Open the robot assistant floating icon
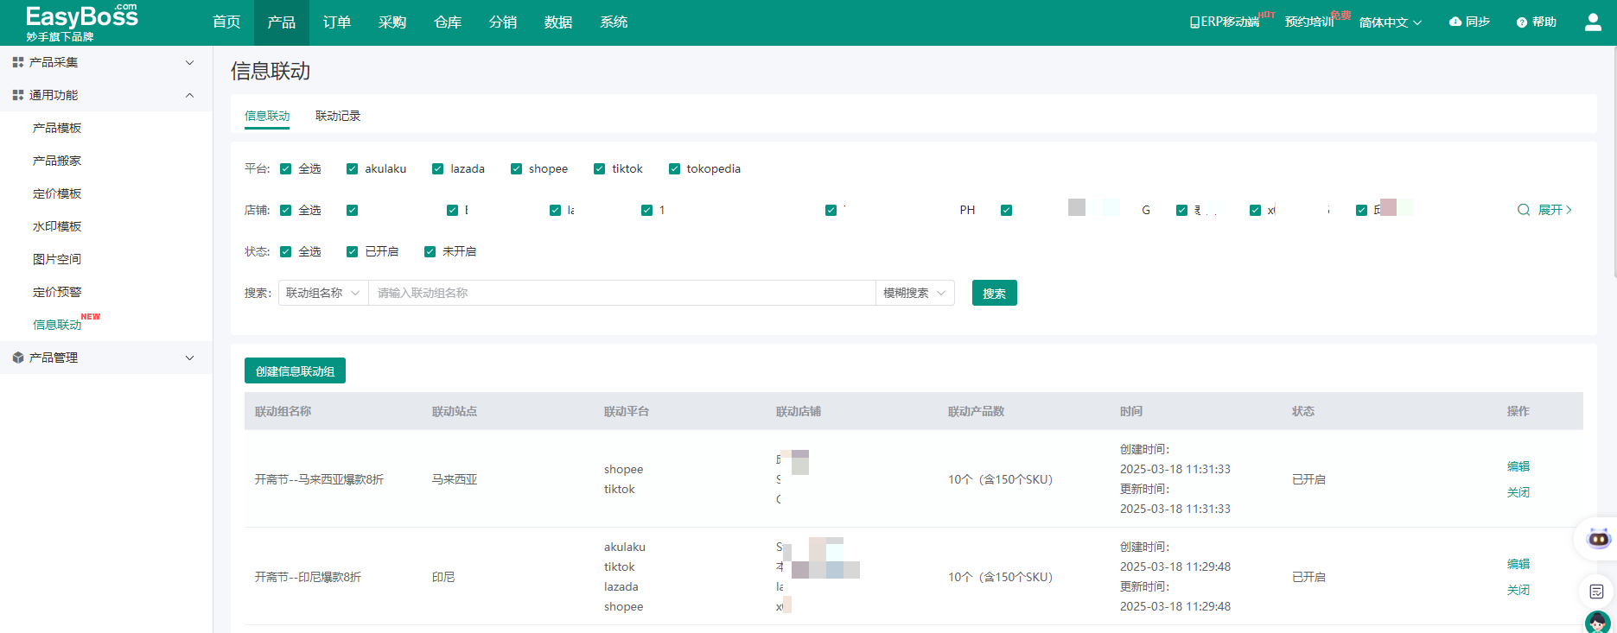The height and width of the screenshot is (633, 1617). tap(1599, 539)
